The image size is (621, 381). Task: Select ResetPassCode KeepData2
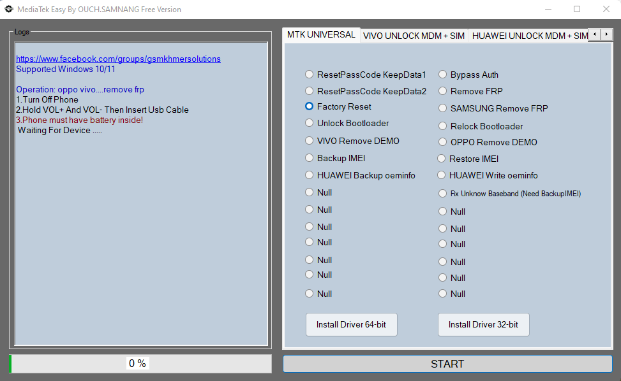click(309, 90)
